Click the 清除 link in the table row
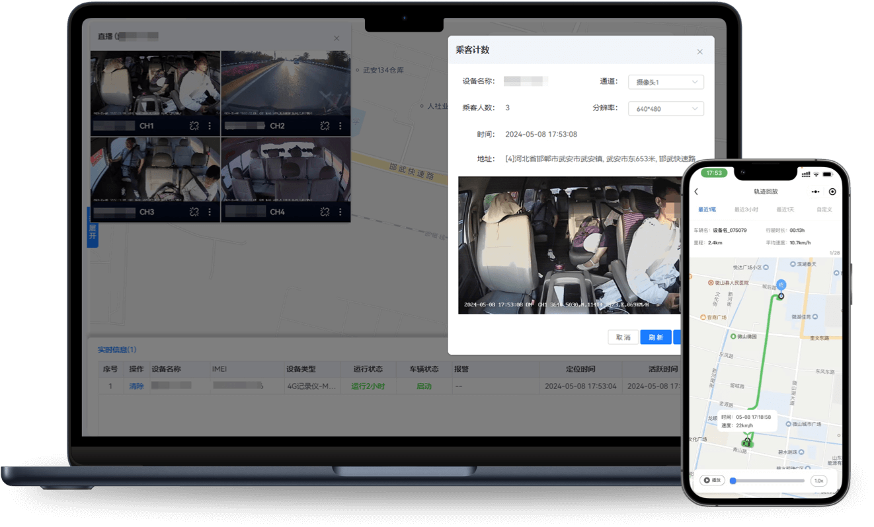This screenshot has height=527, width=874. (136, 386)
